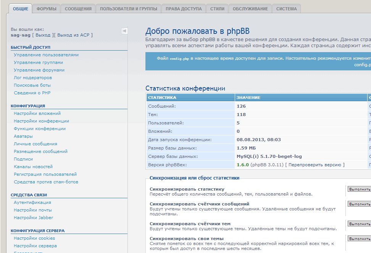
Task: Open Настройки Jabber page
Action: click(x=33, y=218)
